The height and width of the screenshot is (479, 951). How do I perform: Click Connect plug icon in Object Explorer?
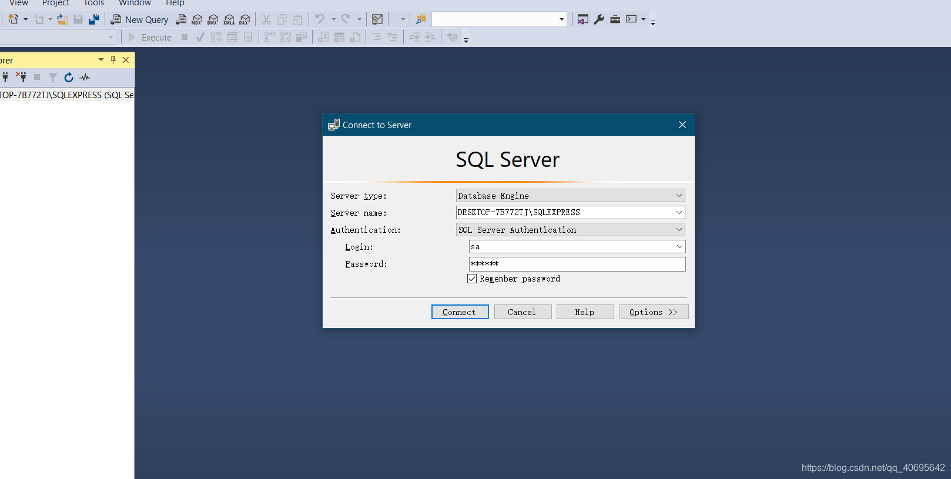click(x=5, y=77)
